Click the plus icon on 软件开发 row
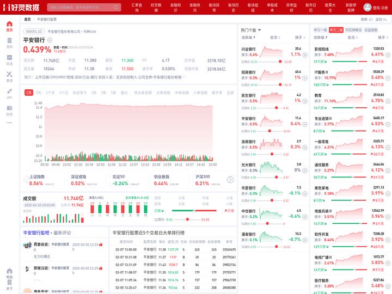Viewport: 392px width, 294px height. click(388, 240)
